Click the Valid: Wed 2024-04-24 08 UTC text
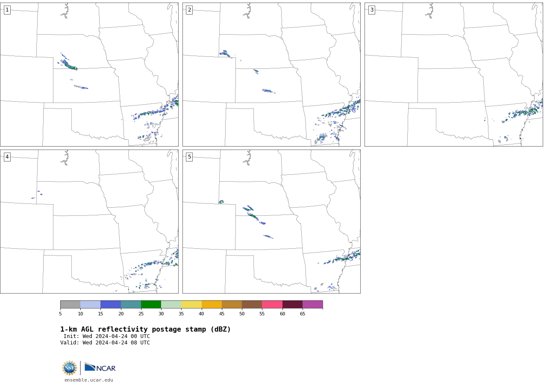This screenshot has width=547, height=385. [x=105, y=343]
